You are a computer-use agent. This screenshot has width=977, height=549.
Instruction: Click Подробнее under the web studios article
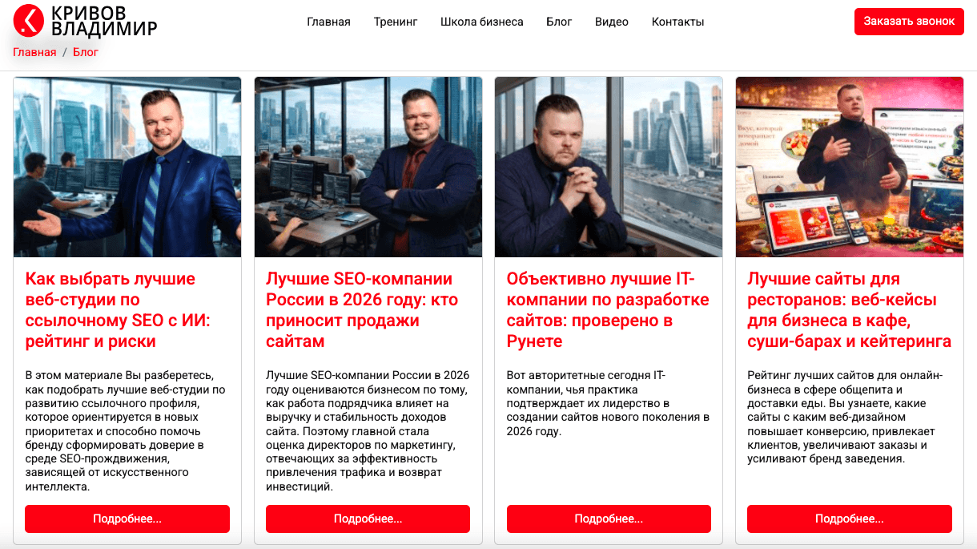point(127,519)
